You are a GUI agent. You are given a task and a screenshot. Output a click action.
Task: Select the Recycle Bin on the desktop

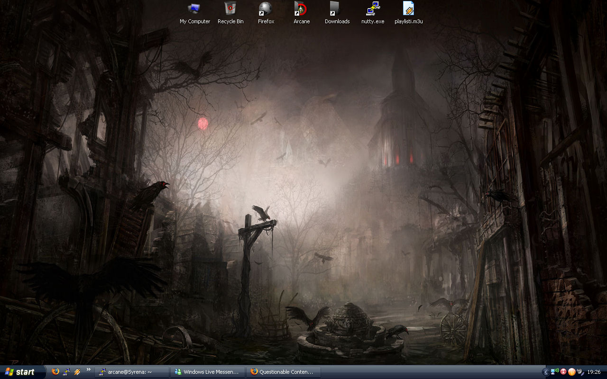(230, 9)
